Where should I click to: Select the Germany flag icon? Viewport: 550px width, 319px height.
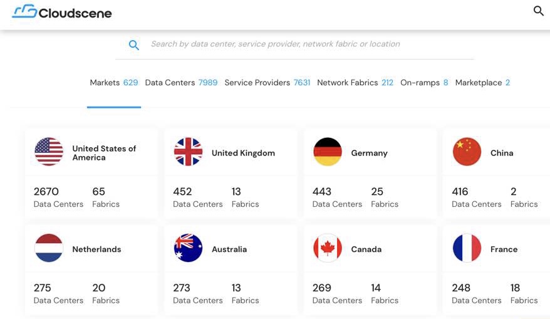point(327,152)
